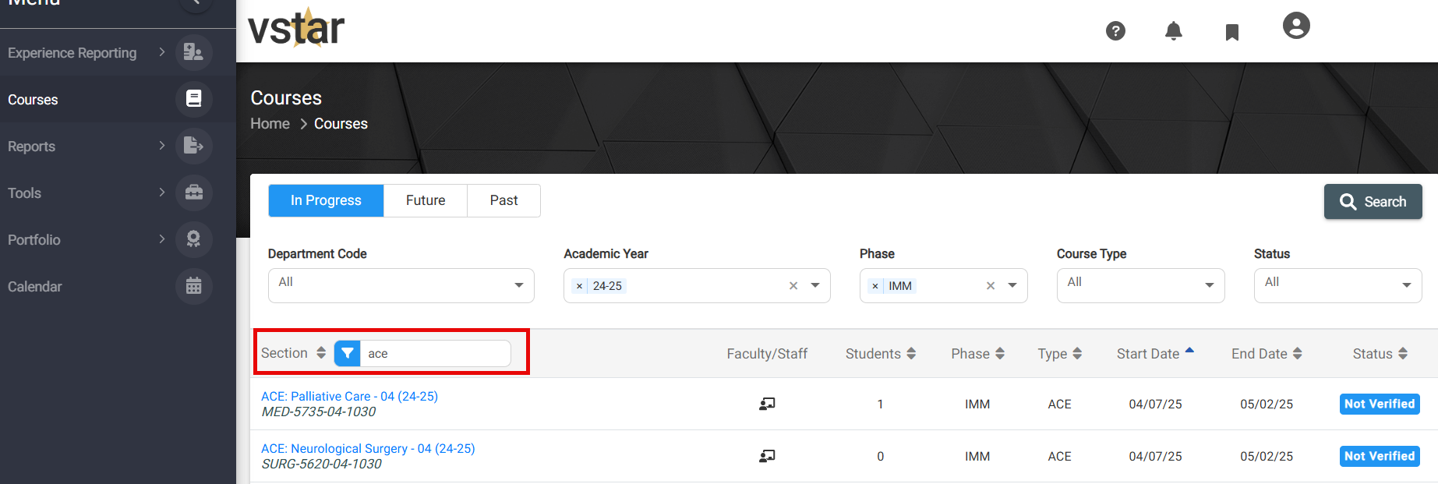Click the Search button
The height and width of the screenshot is (484, 1438).
1373,202
